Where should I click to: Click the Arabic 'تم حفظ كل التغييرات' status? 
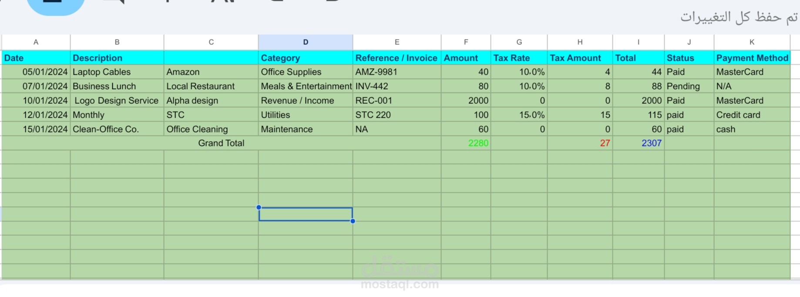[739, 17]
